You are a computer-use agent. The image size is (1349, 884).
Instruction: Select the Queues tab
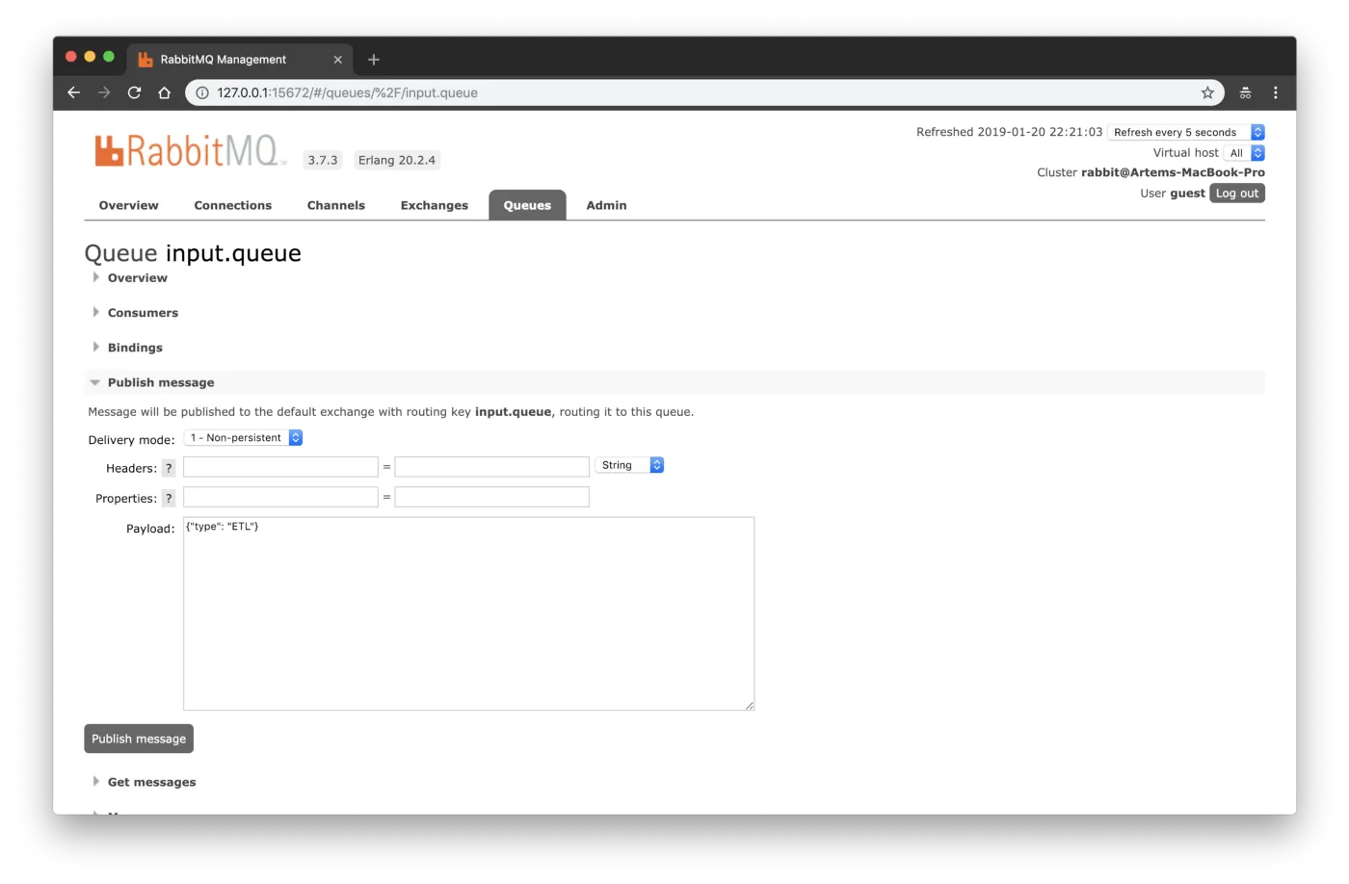click(x=527, y=205)
